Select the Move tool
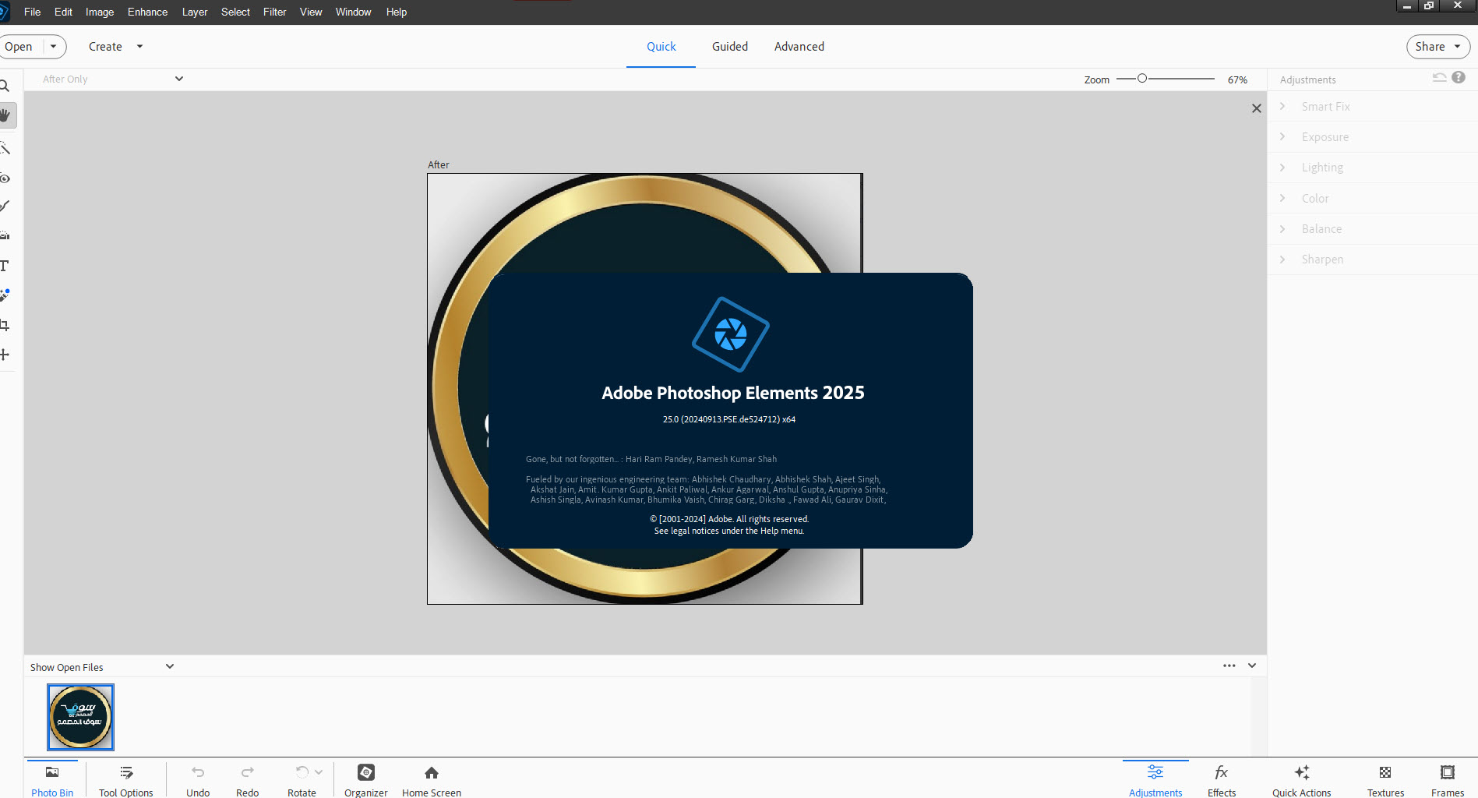Screen dimensions: 1478x798 5,355
